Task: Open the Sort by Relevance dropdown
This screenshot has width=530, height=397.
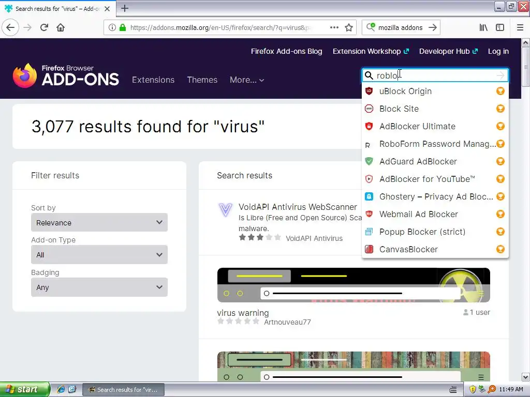Action: [x=99, y=222]
